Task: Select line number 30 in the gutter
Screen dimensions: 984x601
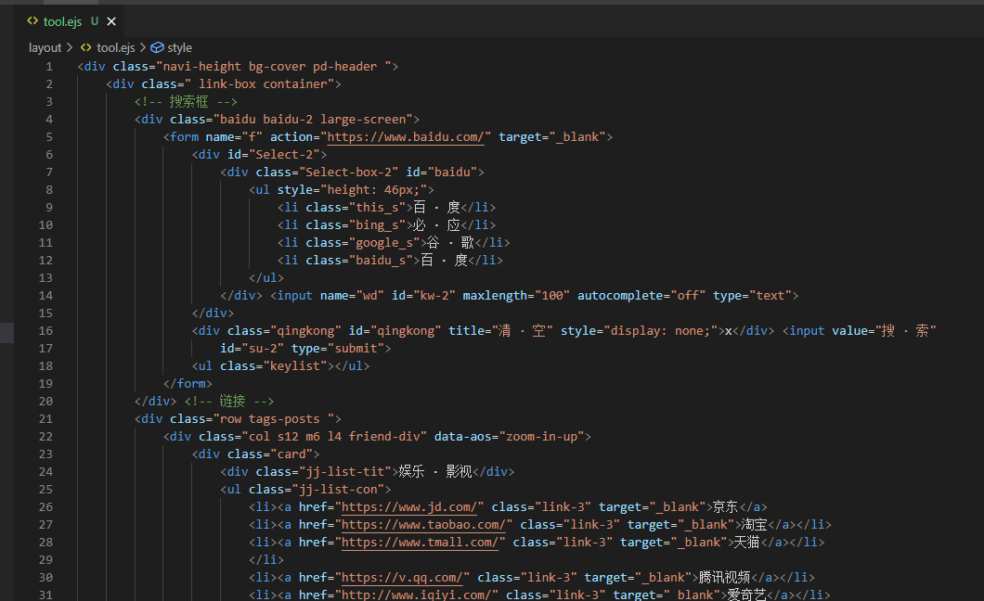Action: click(x=45, y=577)
